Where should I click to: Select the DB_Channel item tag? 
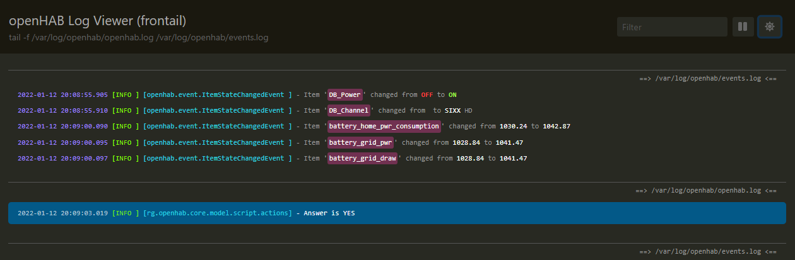[x=348, y=111]
